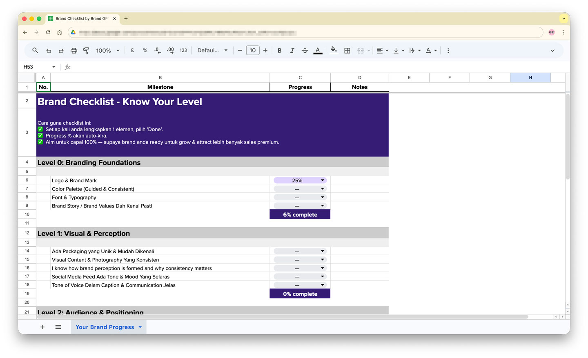Open the tab search dropdown button
Screen dimensions: 588x358
click(564, 18)
